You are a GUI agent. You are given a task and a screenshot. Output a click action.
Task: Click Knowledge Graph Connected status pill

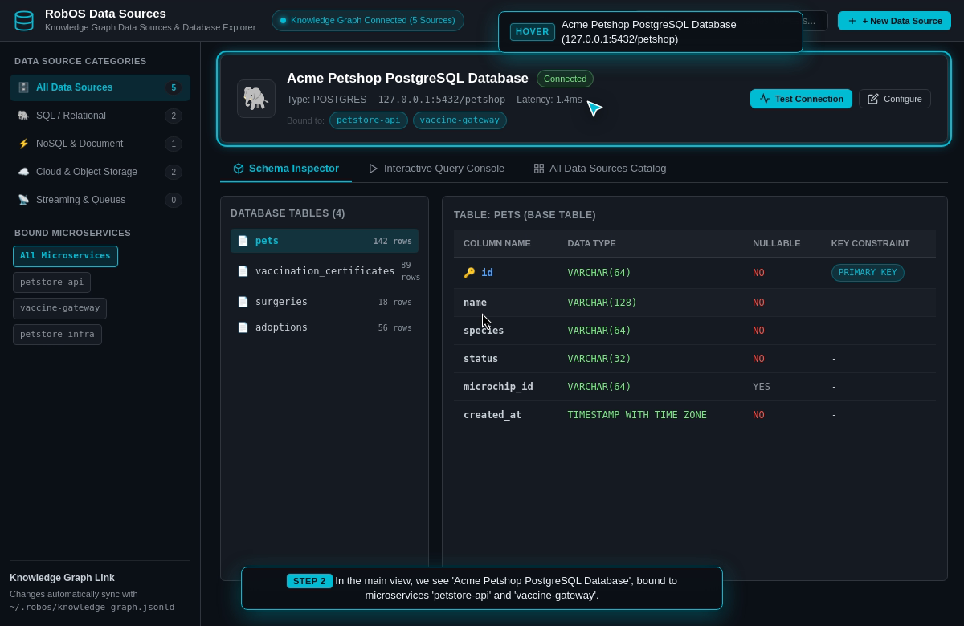(367, 20)
